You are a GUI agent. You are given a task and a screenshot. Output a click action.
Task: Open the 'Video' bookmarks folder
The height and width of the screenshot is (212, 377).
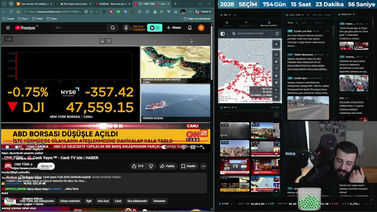[x=37, y=19]
